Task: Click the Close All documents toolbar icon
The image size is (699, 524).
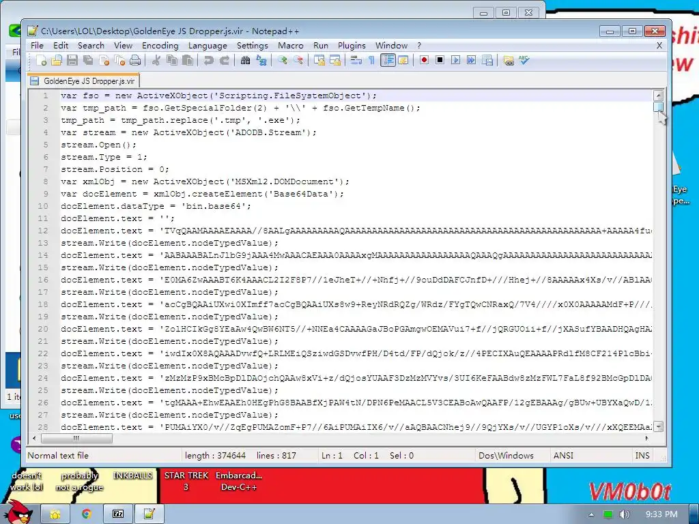Action: (x=119, y=60)
